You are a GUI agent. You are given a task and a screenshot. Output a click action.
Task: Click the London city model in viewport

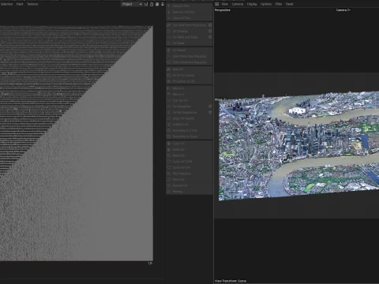coord(298,146)
